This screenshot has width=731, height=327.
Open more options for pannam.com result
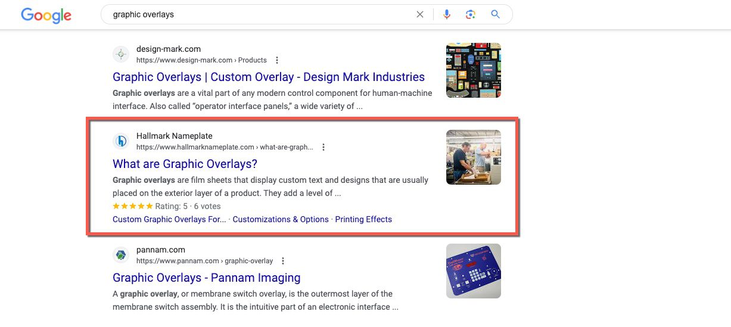tap(283, 261)
